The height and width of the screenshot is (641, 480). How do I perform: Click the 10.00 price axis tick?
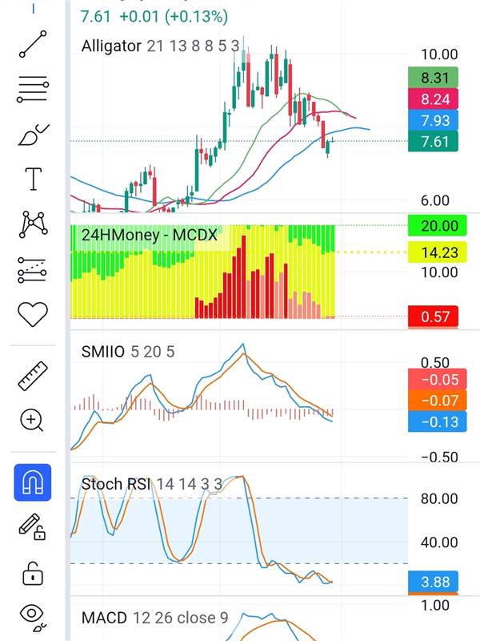439,54
